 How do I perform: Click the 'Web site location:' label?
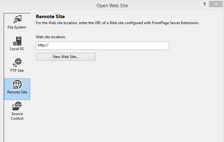pyautogui.click(x=51, y=37)
